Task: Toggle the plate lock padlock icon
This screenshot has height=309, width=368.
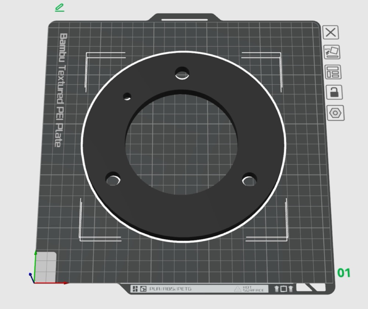Action: (334, 92)
